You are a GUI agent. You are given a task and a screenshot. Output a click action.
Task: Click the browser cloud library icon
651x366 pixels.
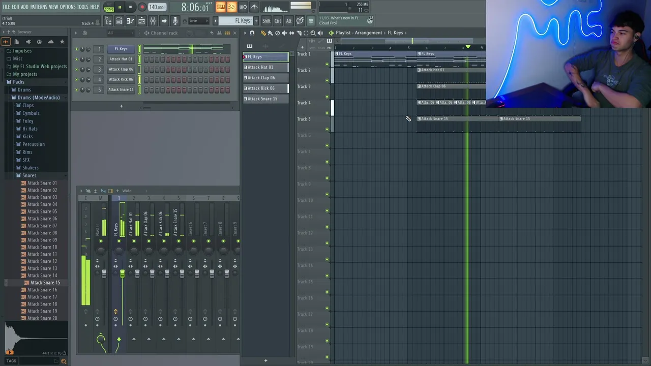51,42
